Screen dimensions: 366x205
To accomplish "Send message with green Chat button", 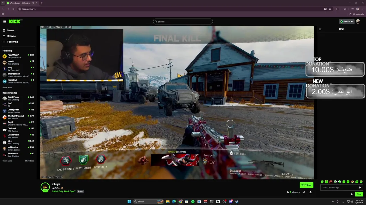I will [x=359, y=194].
